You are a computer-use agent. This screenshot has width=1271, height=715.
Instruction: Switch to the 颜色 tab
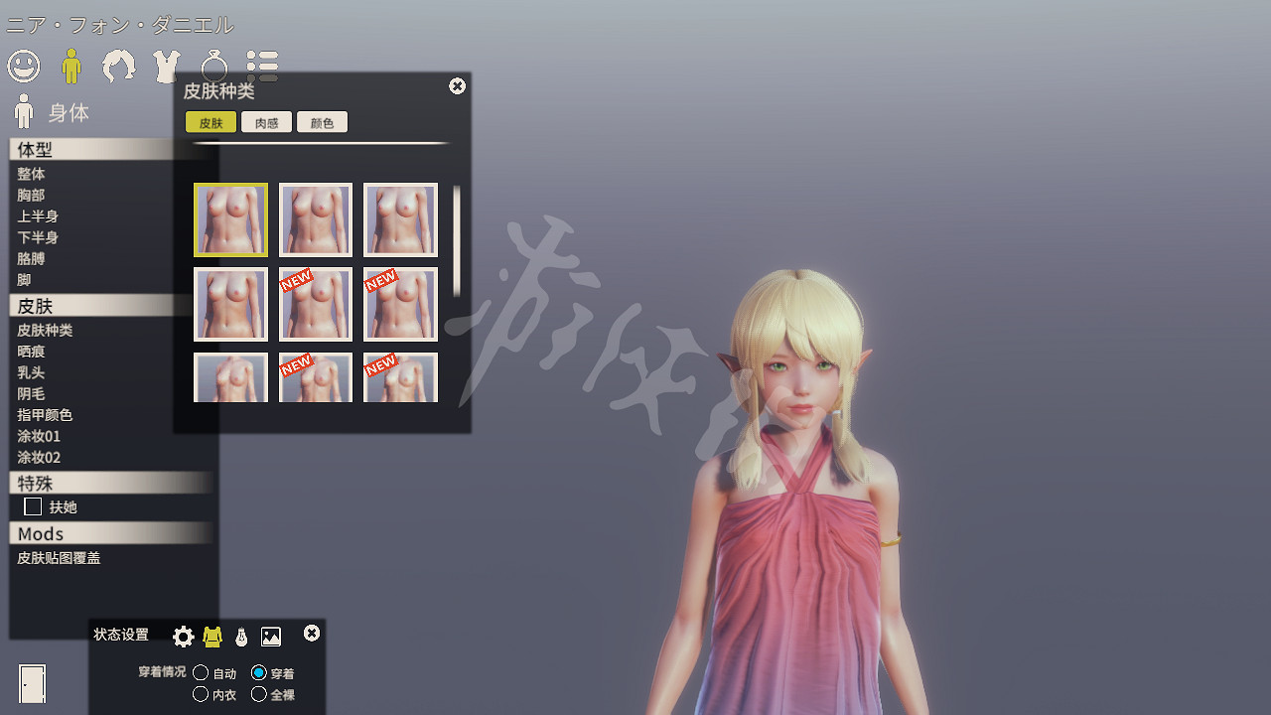(322, 123)
